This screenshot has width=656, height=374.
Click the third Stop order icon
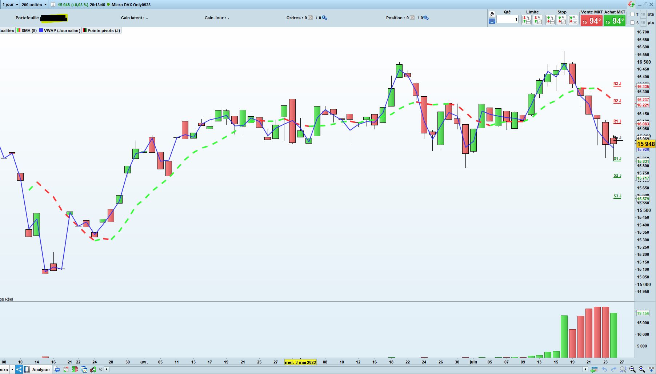573,20
